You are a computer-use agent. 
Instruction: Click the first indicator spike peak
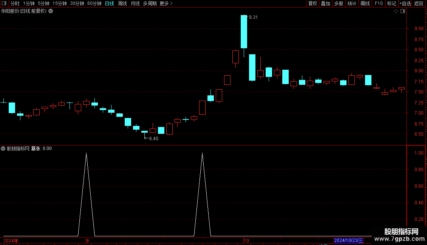[x=86, y=154]
